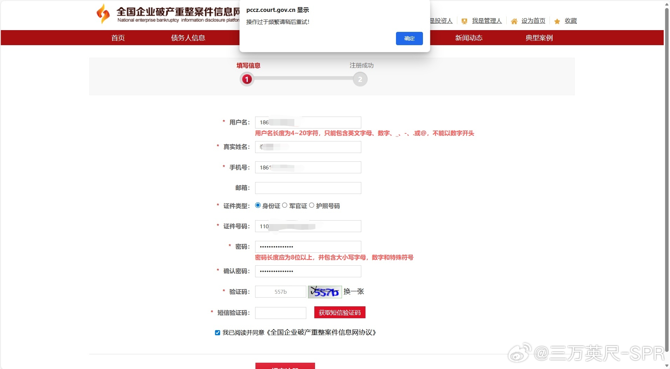Open the 新闻动态 navigation item
Viewport: 670px width, 369px height.
469,38
